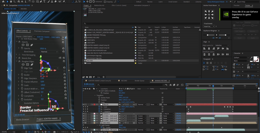Select the Hand tool

(x=11, y=2)
